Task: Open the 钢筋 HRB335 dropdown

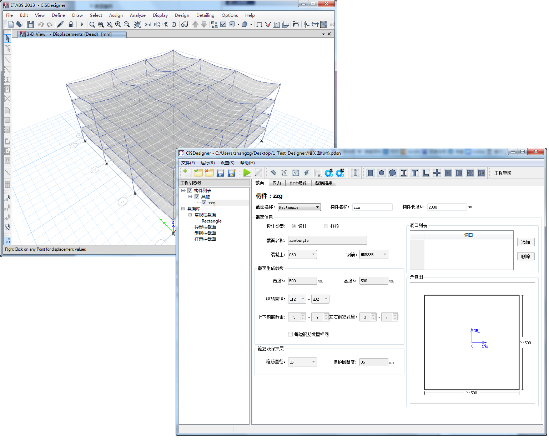Action: coord(374,255)
